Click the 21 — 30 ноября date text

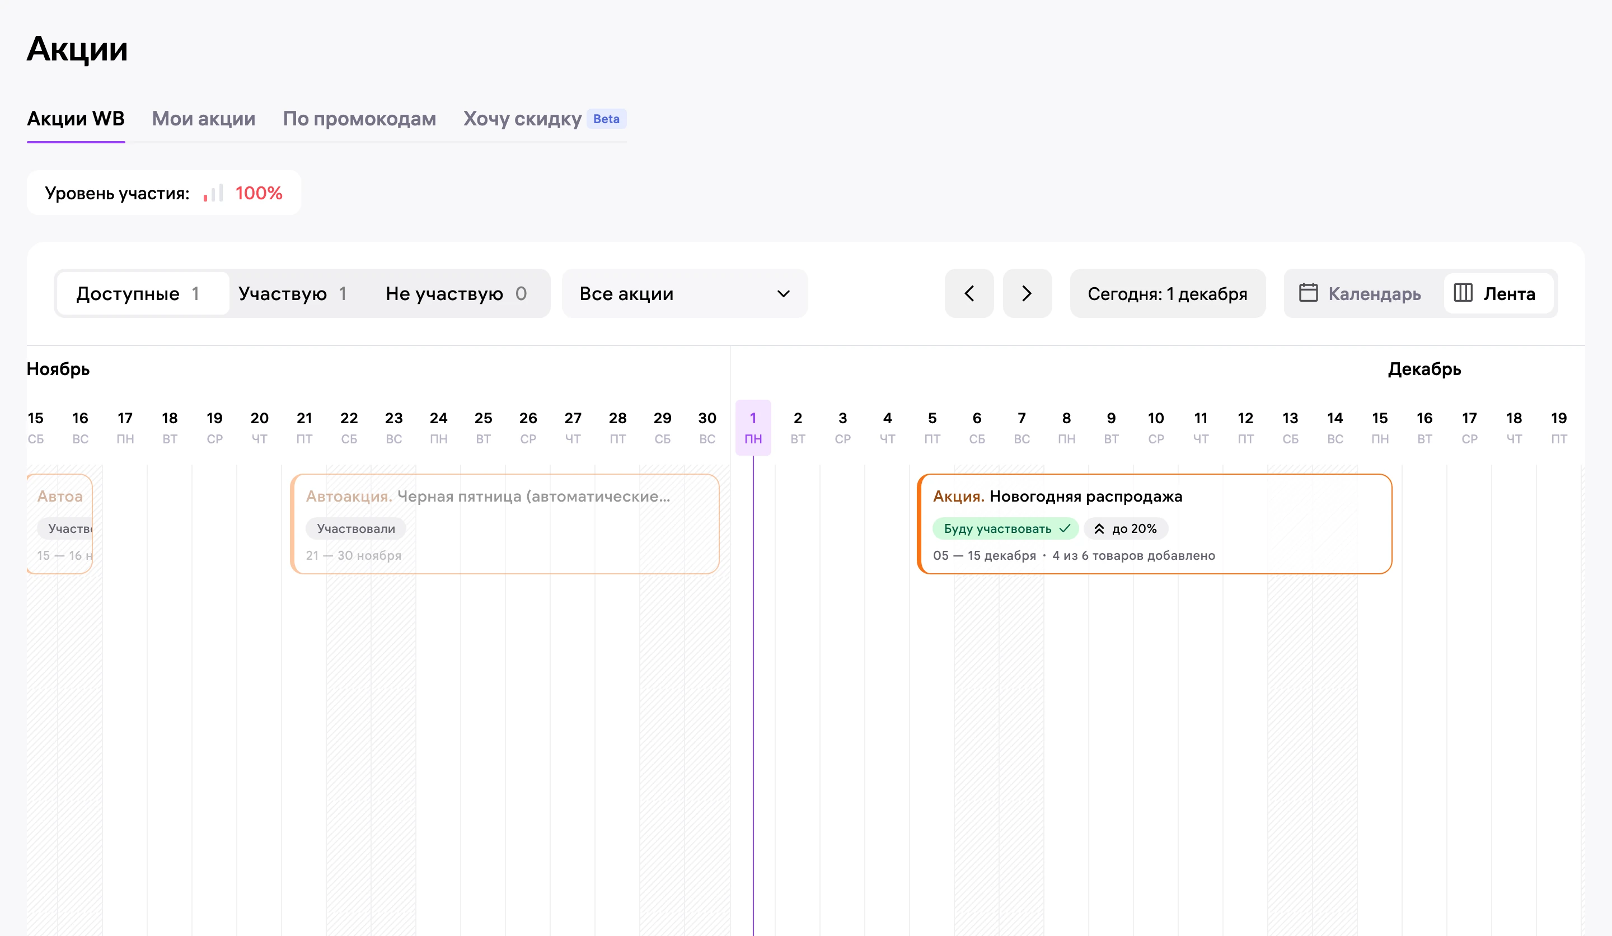354,555
